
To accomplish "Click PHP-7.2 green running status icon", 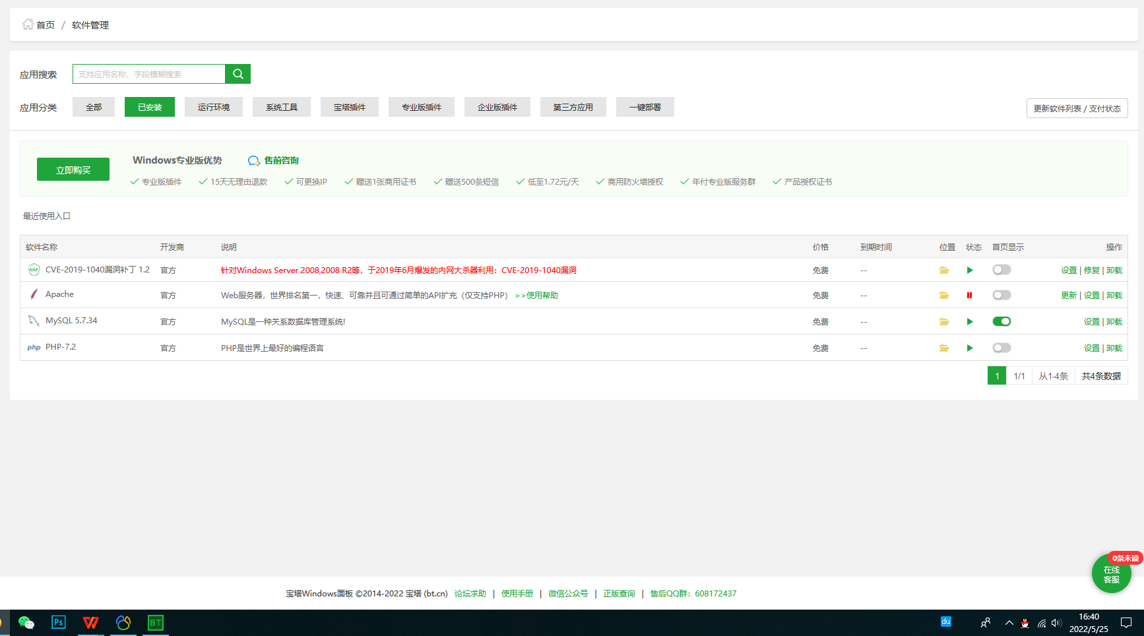I will click(x=970, y=348).
